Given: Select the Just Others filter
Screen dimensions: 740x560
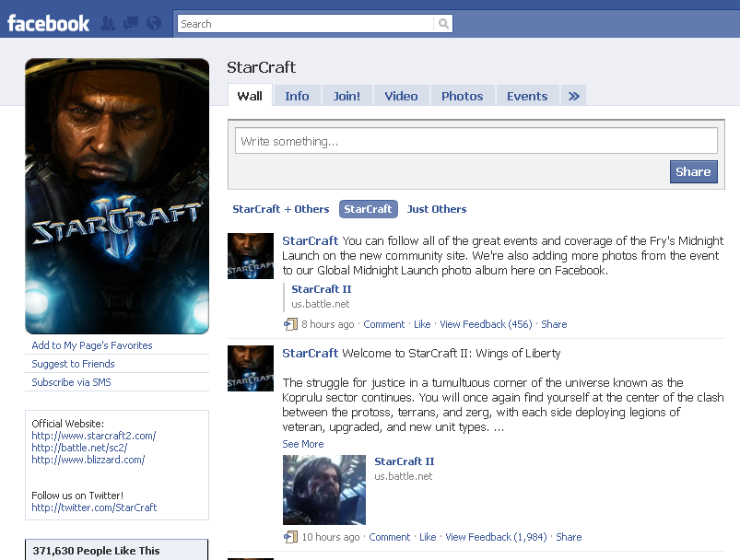Looking at the screenshot, I should point(437,209).
